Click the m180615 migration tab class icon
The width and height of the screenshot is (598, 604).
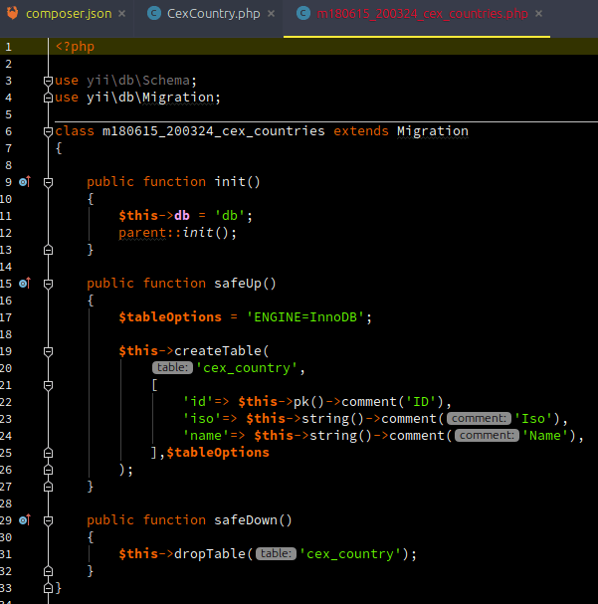pyautogui.click(x=303, y=14)
